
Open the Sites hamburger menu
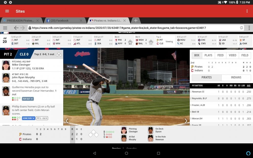pyautogui.click(x=7, y=11)
